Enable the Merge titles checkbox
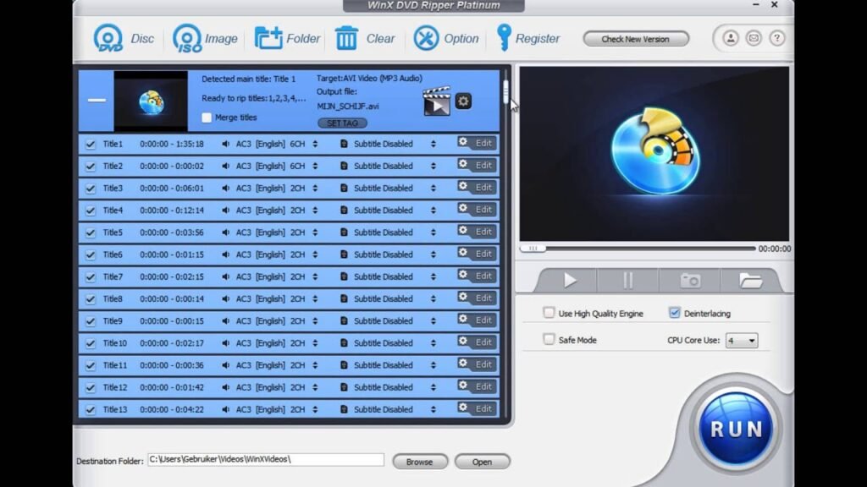Viewport: 867px width, 487px height. (x=207, y=118)
